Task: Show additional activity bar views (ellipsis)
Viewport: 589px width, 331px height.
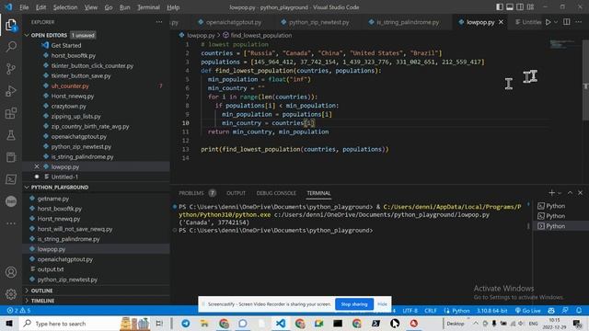Action: [11, 223]
